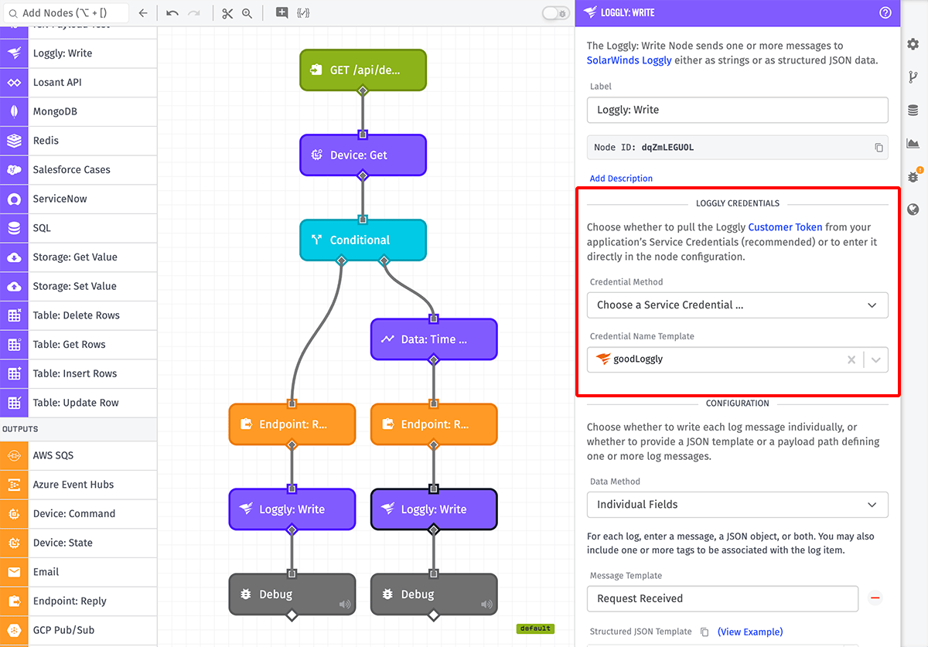
Task: Click the default version badge
Action: 535,628
